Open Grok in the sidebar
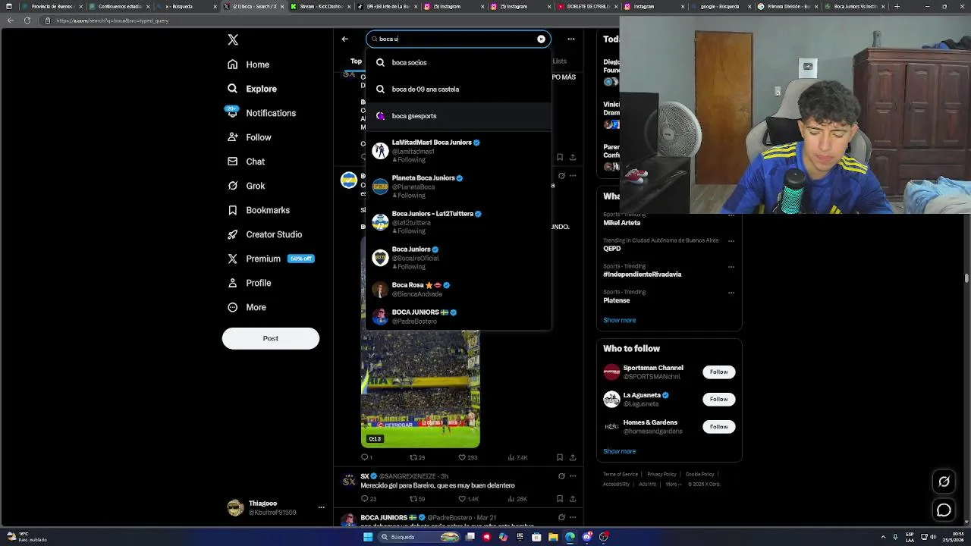Screen dimensions: 971x546 [247, 186]
